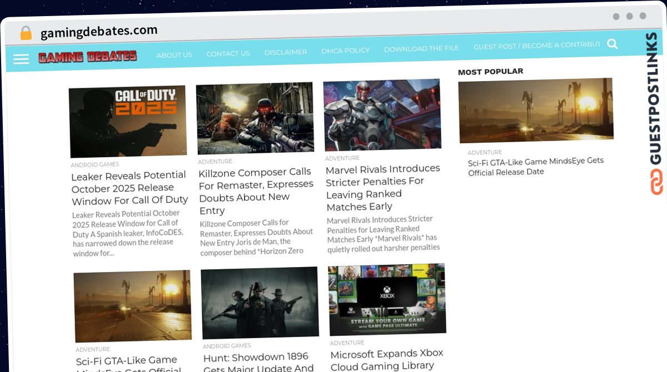Open the Disclaimer page
The width and height of the screenshot is (667, 372).
(x=285, y=52)
